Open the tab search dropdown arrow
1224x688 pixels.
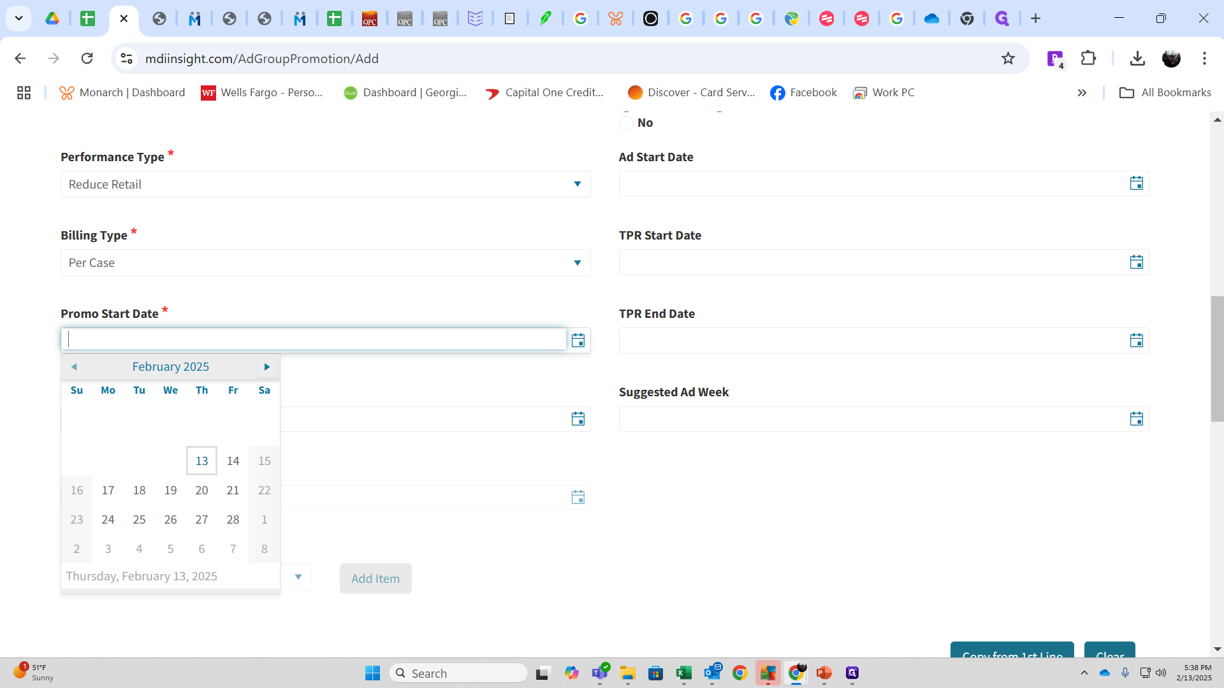pos(18,18)
